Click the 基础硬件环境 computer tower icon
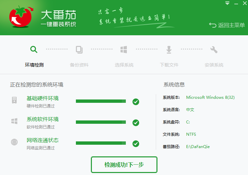The width and height of the screenshot is (248, 175). (x=14, y=100)
